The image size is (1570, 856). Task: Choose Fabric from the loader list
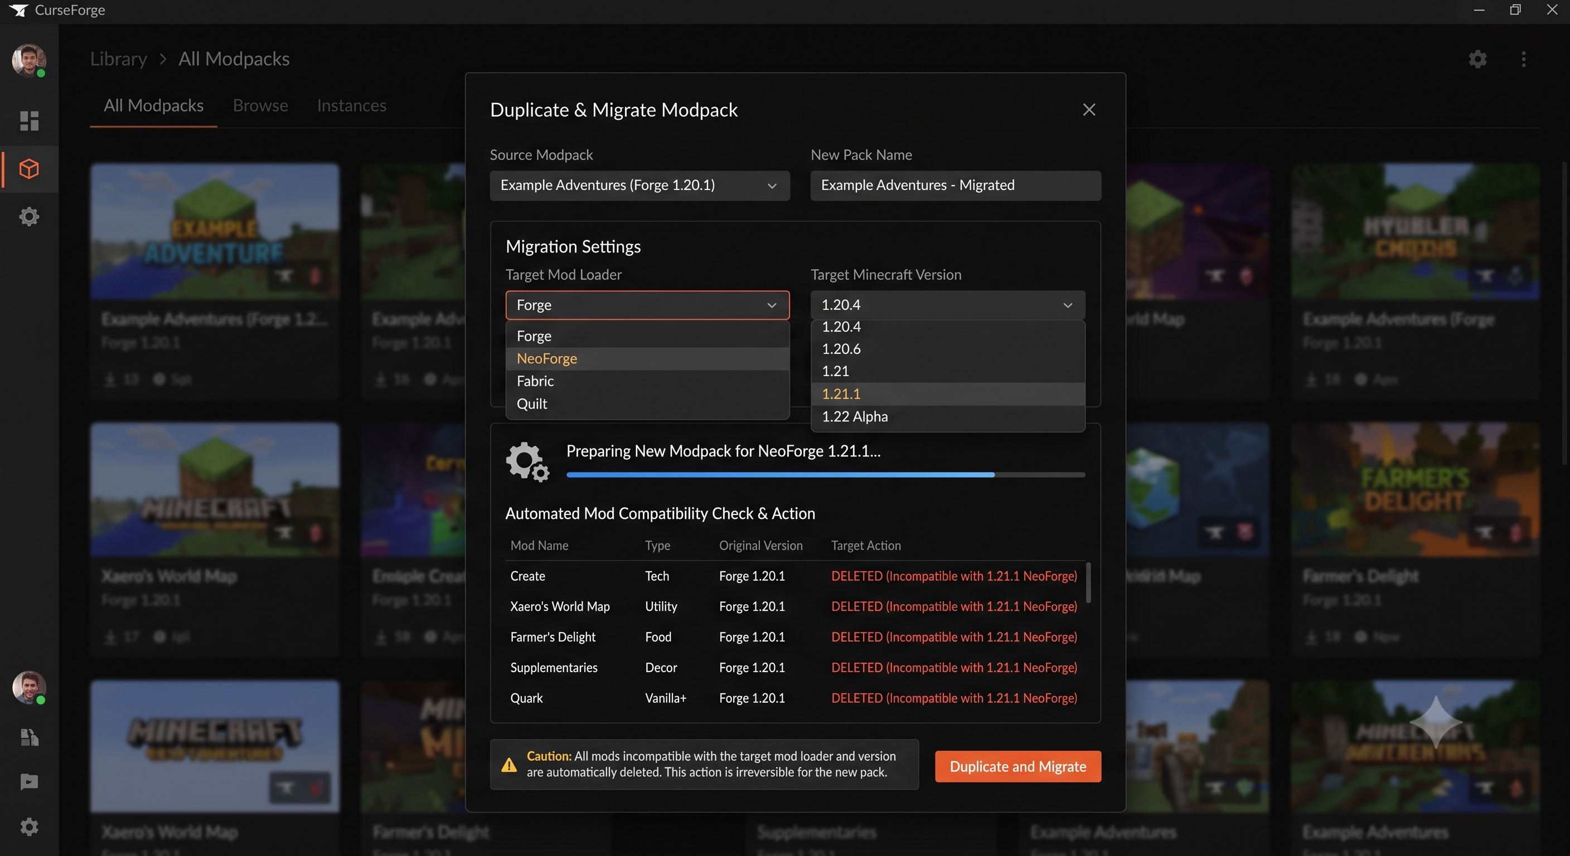point(647,381)
